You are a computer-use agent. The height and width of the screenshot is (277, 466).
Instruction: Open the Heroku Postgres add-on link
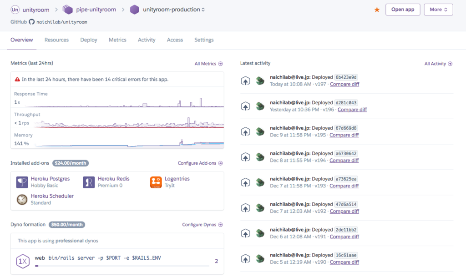(50, 179)
